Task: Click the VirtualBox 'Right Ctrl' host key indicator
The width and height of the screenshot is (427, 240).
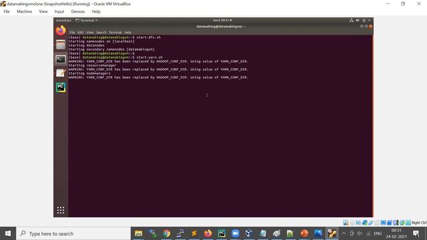Action: point(419,223)
